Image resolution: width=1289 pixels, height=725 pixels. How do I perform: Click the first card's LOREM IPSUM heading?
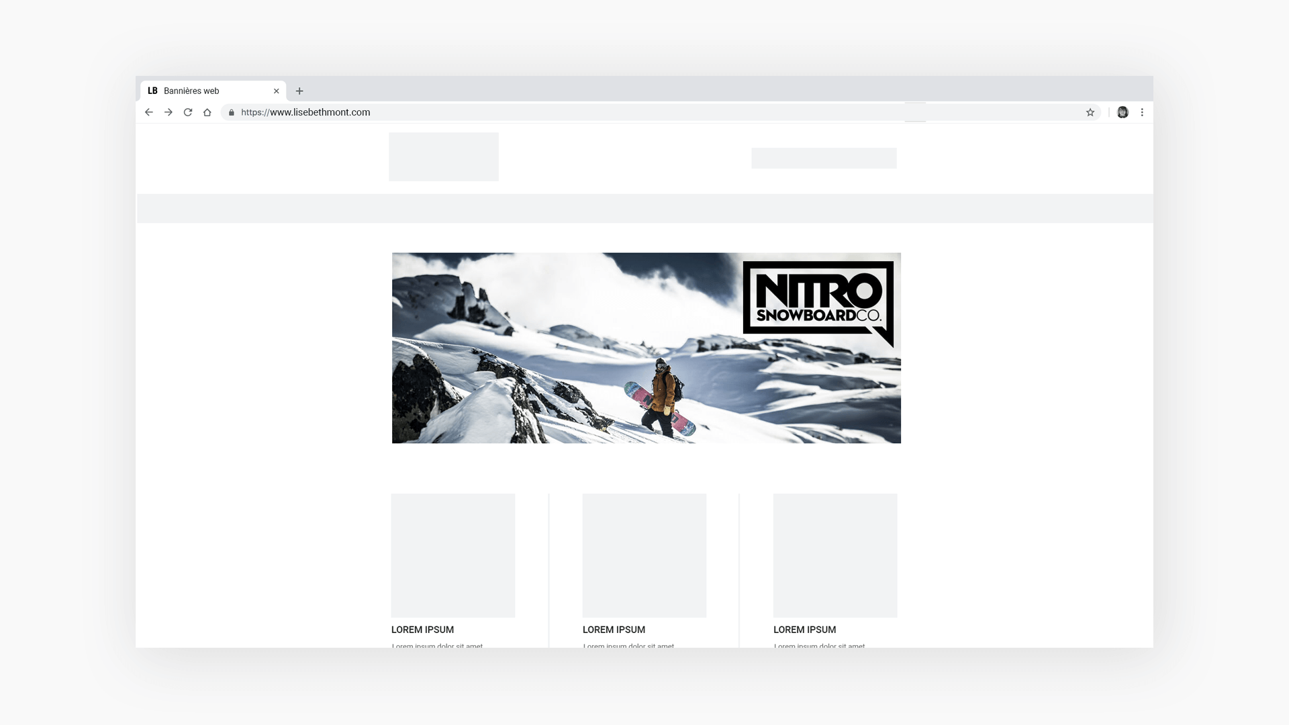[422, 630]
